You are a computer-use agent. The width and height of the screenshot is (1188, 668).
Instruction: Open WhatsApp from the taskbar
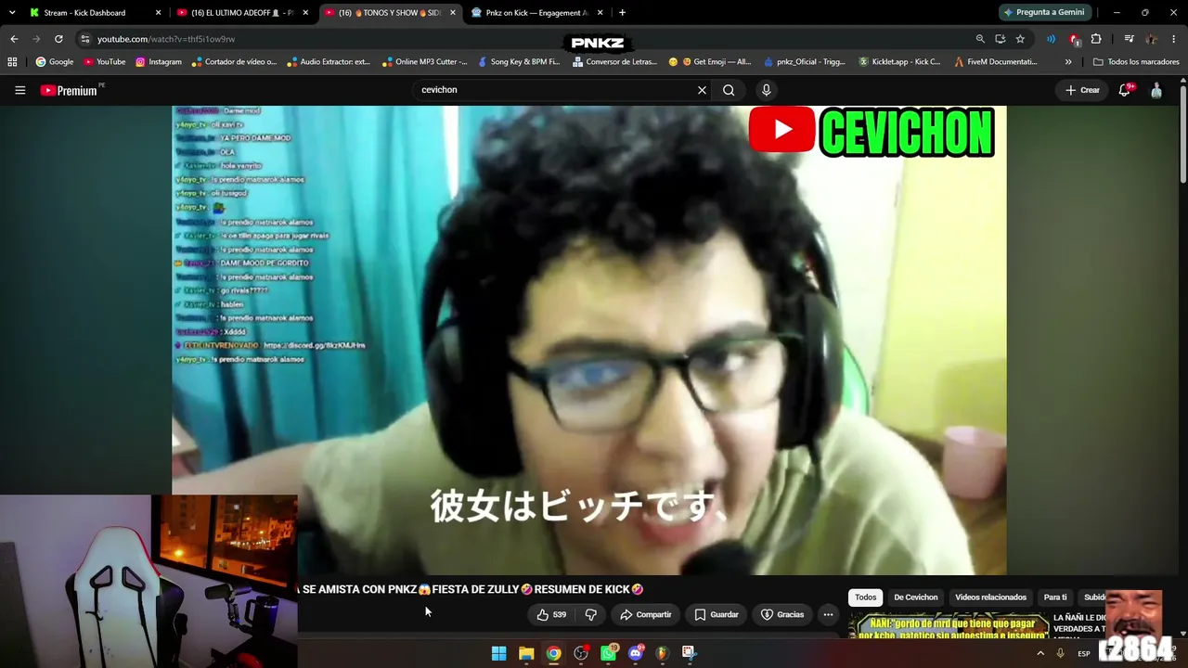pyautogui.click(x=608, y=653)
